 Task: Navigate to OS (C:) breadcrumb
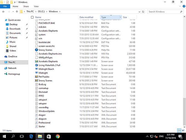[x=41, y=11]
